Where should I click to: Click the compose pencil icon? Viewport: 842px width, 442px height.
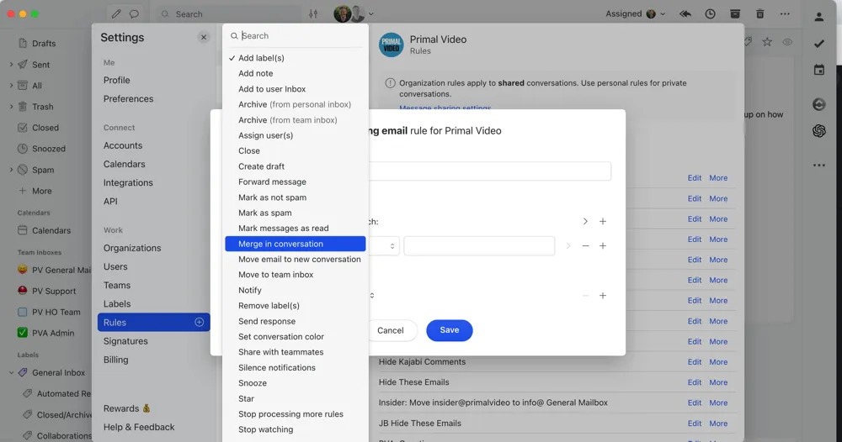115,14
